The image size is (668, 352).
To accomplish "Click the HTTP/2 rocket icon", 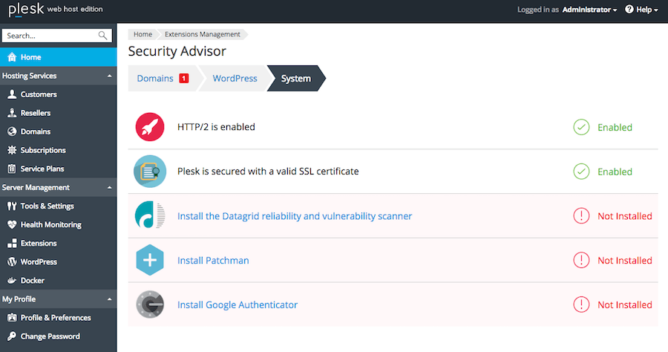I will click(149, 127).
